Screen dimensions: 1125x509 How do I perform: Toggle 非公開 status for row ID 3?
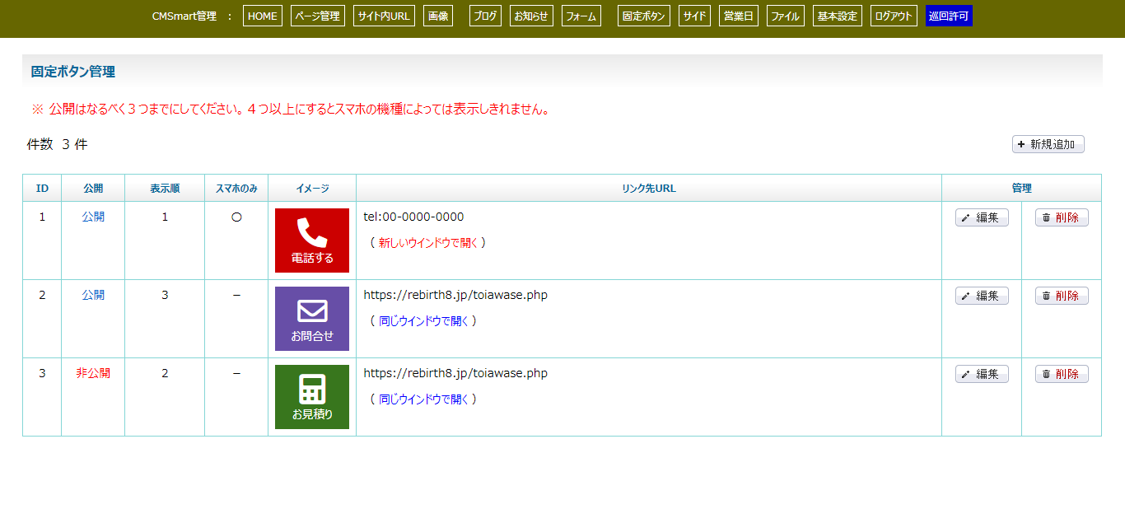point(93,373)
